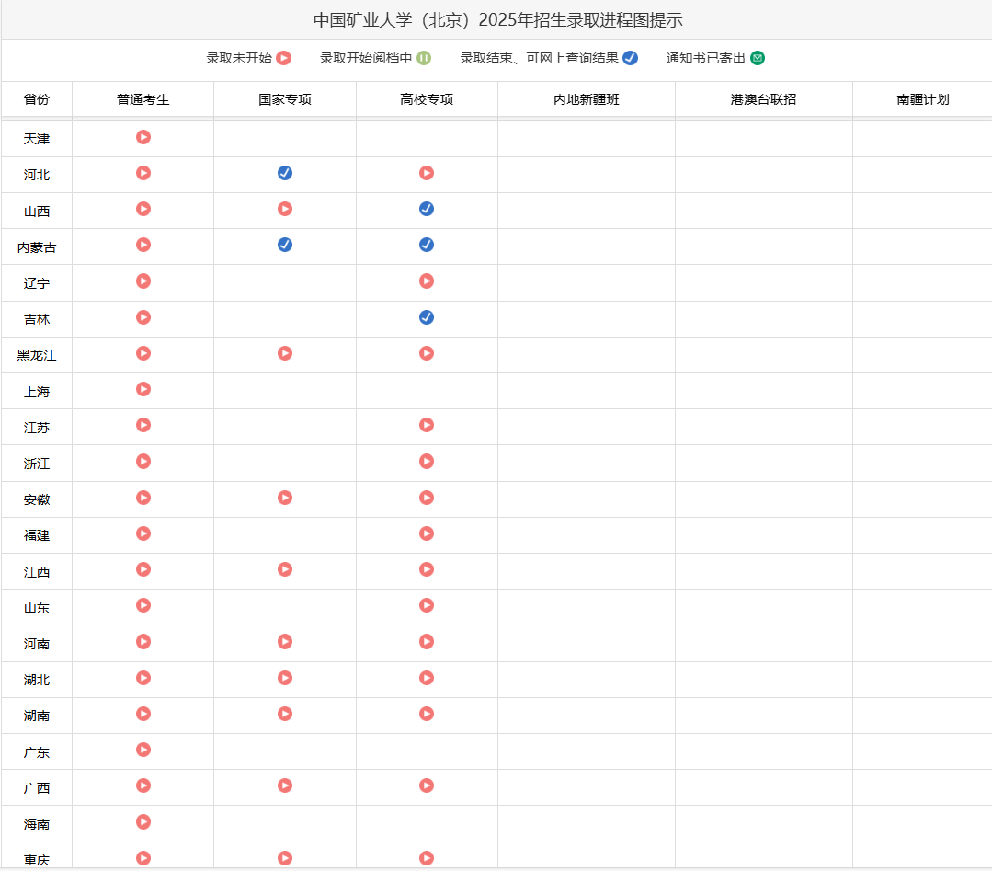Screen dimensions: 992x871
Task: Click the 广东 province row label
Action: click(x=37, y=752)
